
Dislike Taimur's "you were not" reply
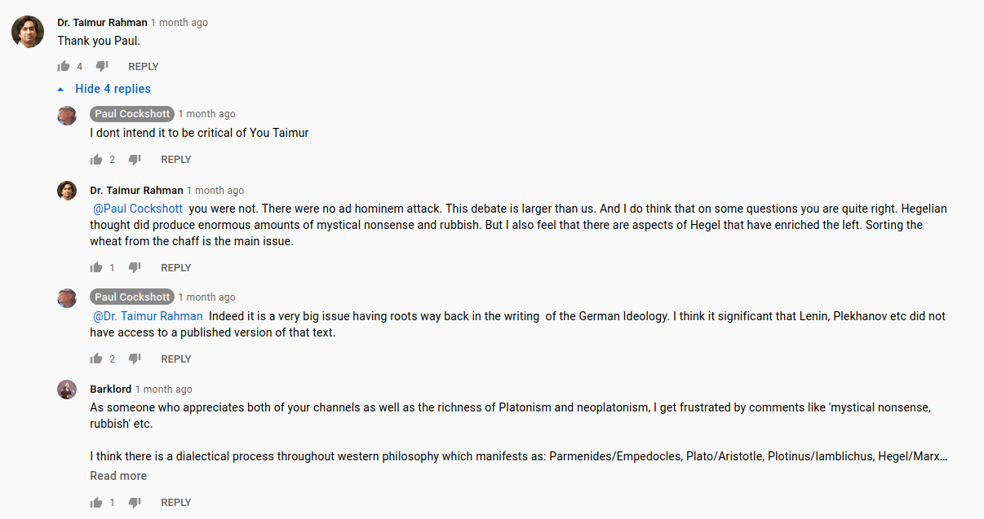[135, 268]
